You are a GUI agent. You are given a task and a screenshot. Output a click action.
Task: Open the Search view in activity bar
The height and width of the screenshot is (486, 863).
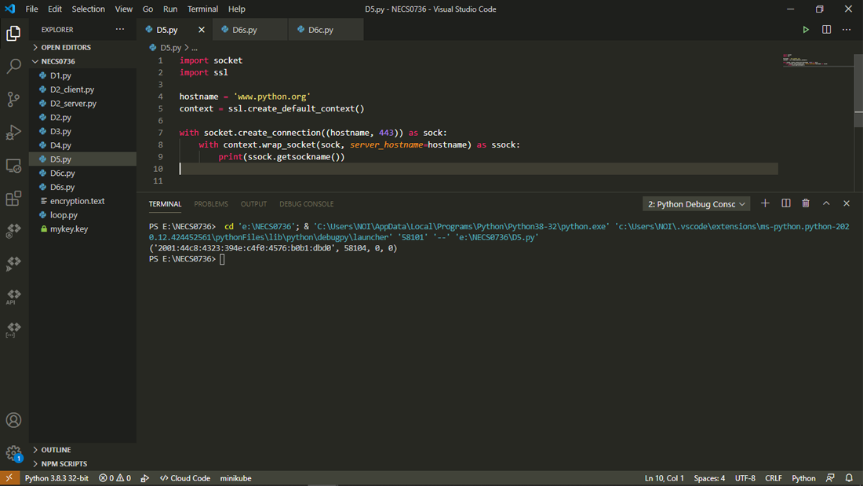[13, 67]
